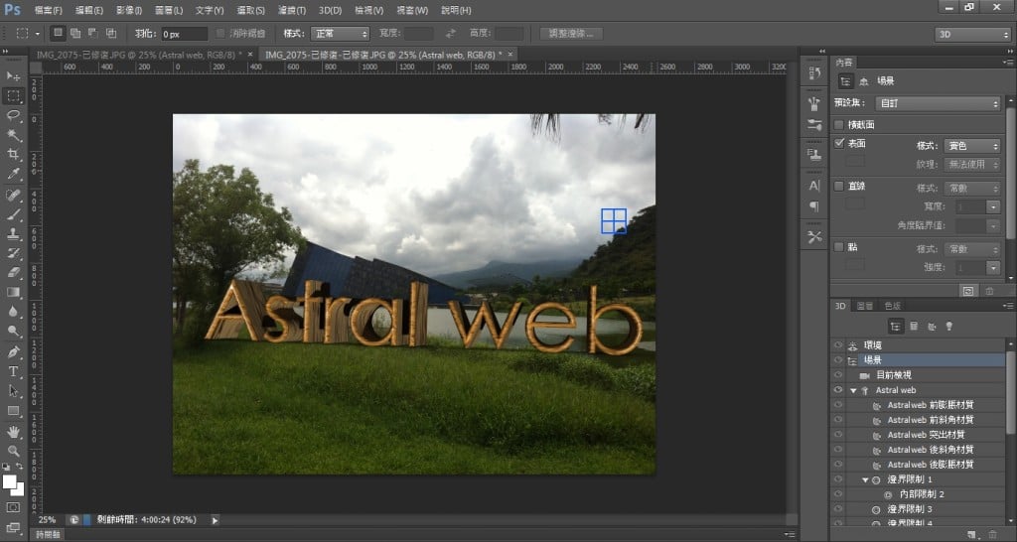Enable the 橫截面 checkbox

(x=840, y=125)
